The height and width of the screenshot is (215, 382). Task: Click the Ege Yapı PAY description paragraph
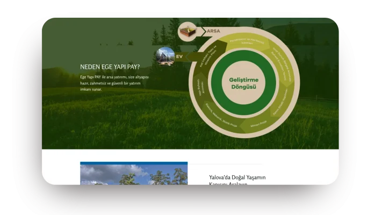coord(114,83)
